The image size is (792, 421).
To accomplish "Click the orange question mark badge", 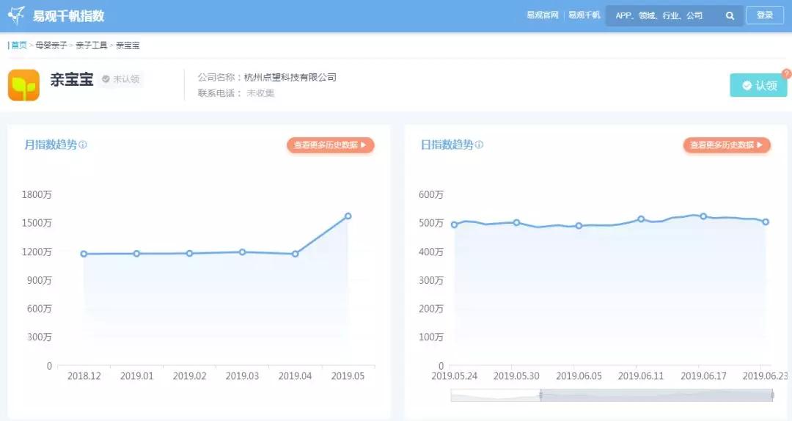I will [x=786, y=73].
